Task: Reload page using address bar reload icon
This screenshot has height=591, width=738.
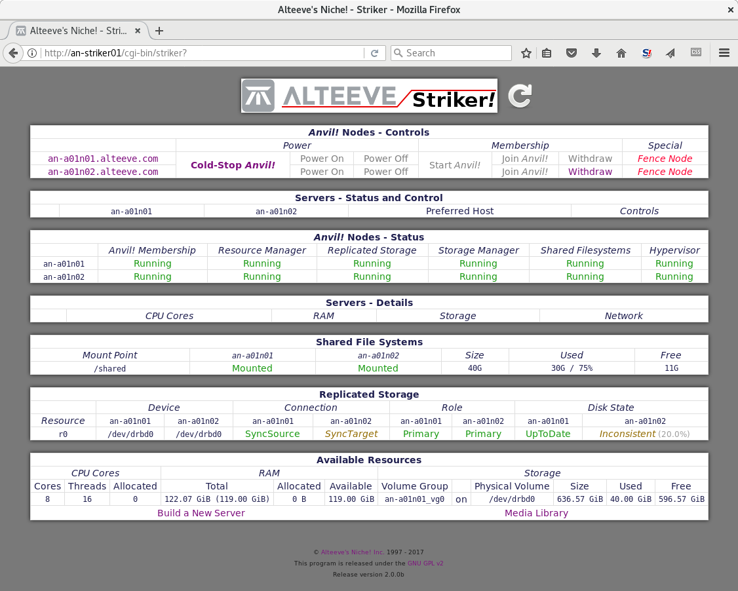Action: [375, 53]
